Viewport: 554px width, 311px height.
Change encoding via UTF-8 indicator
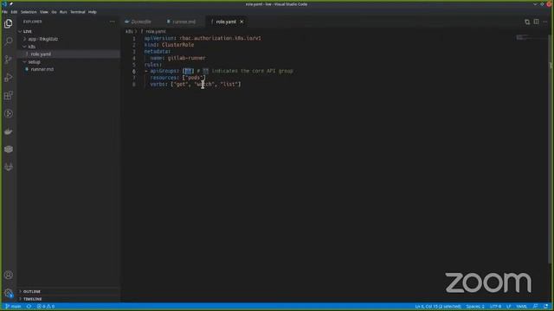point(495,307)
